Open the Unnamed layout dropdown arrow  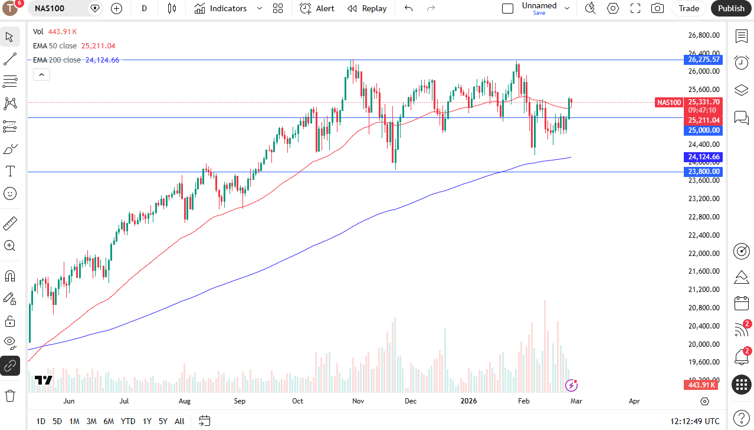(x=567, y=8)
